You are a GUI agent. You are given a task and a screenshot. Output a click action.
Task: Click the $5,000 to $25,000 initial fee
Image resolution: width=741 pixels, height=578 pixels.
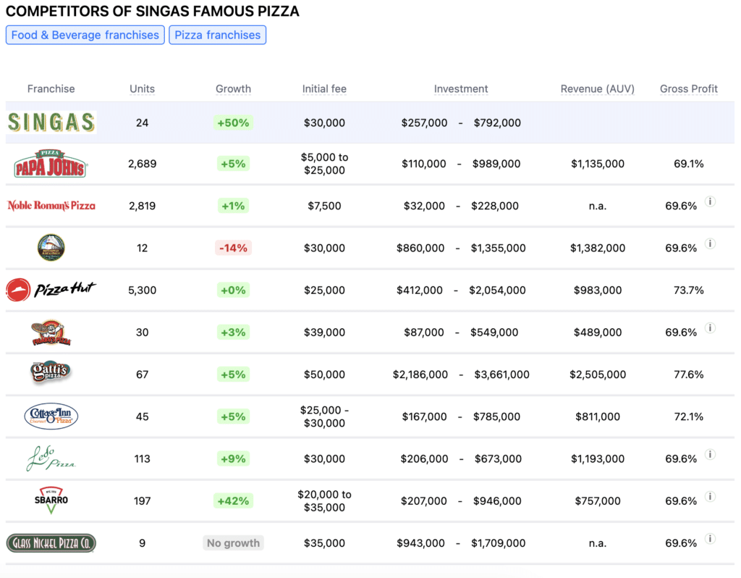(x=324, y=164)
